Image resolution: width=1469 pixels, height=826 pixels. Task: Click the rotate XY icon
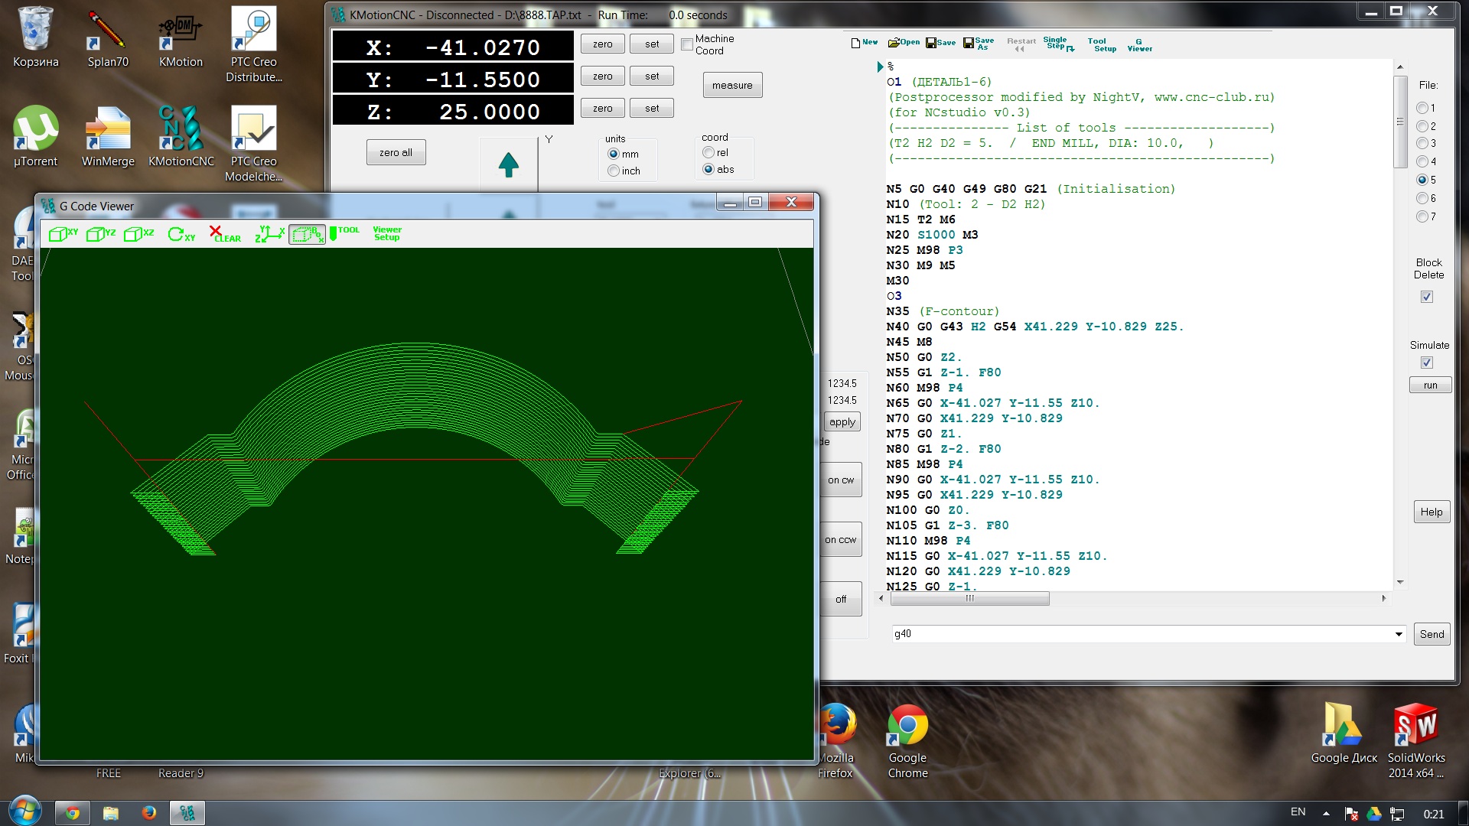coord(181,234)
